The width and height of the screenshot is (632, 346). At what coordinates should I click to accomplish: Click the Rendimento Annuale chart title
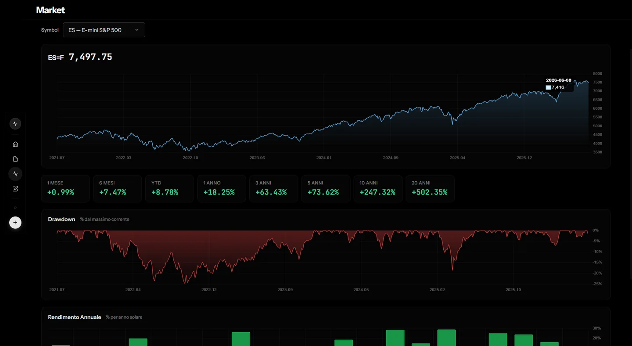click(75, 317)
